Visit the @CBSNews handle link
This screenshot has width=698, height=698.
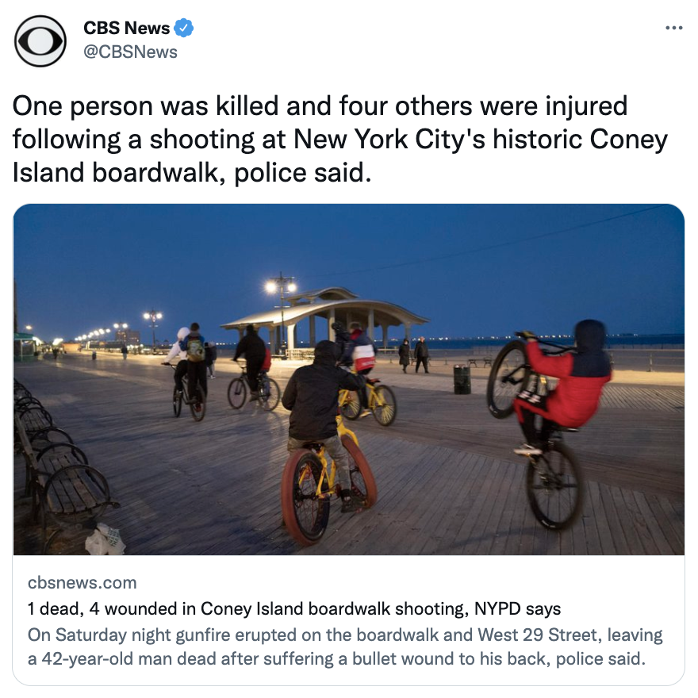(130, 52)
